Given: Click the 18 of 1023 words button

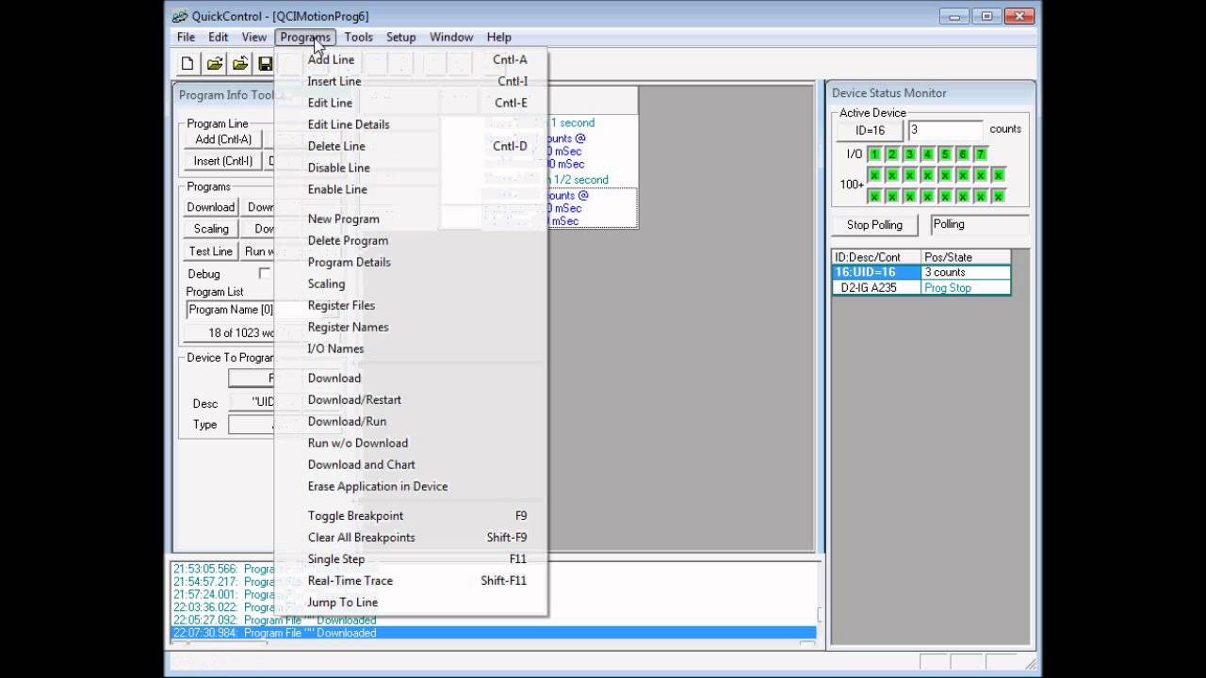Looking at the screenshot, I should click(230, 333).
